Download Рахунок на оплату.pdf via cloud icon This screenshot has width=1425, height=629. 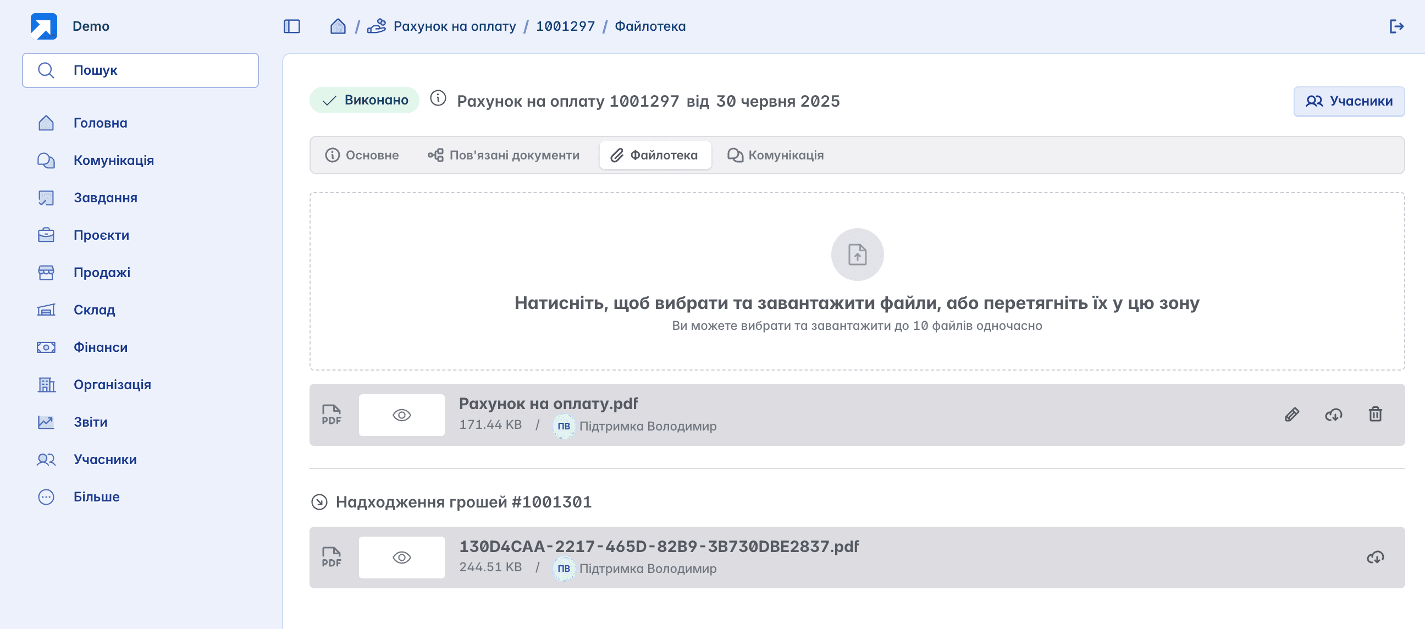pyautogui.click(x=1333, y=415)
